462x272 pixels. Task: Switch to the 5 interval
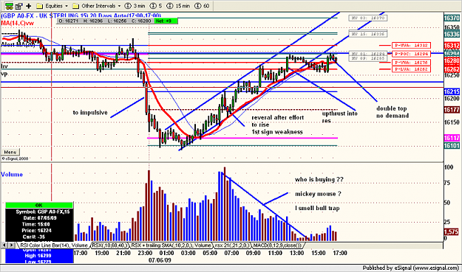(156, 6)
